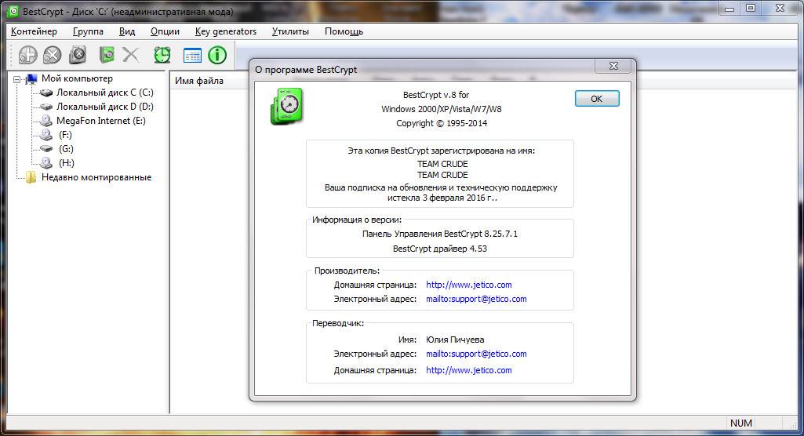Click the CD drive icon for (F:)

(46, 135)
